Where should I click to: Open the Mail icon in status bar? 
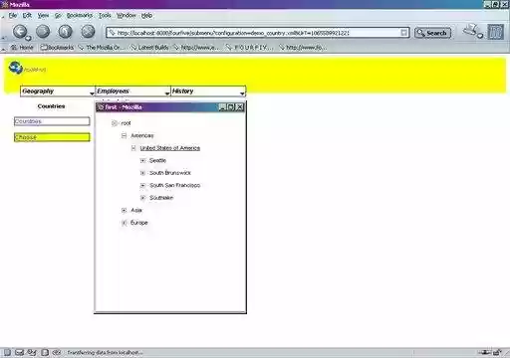pos(19,352)
